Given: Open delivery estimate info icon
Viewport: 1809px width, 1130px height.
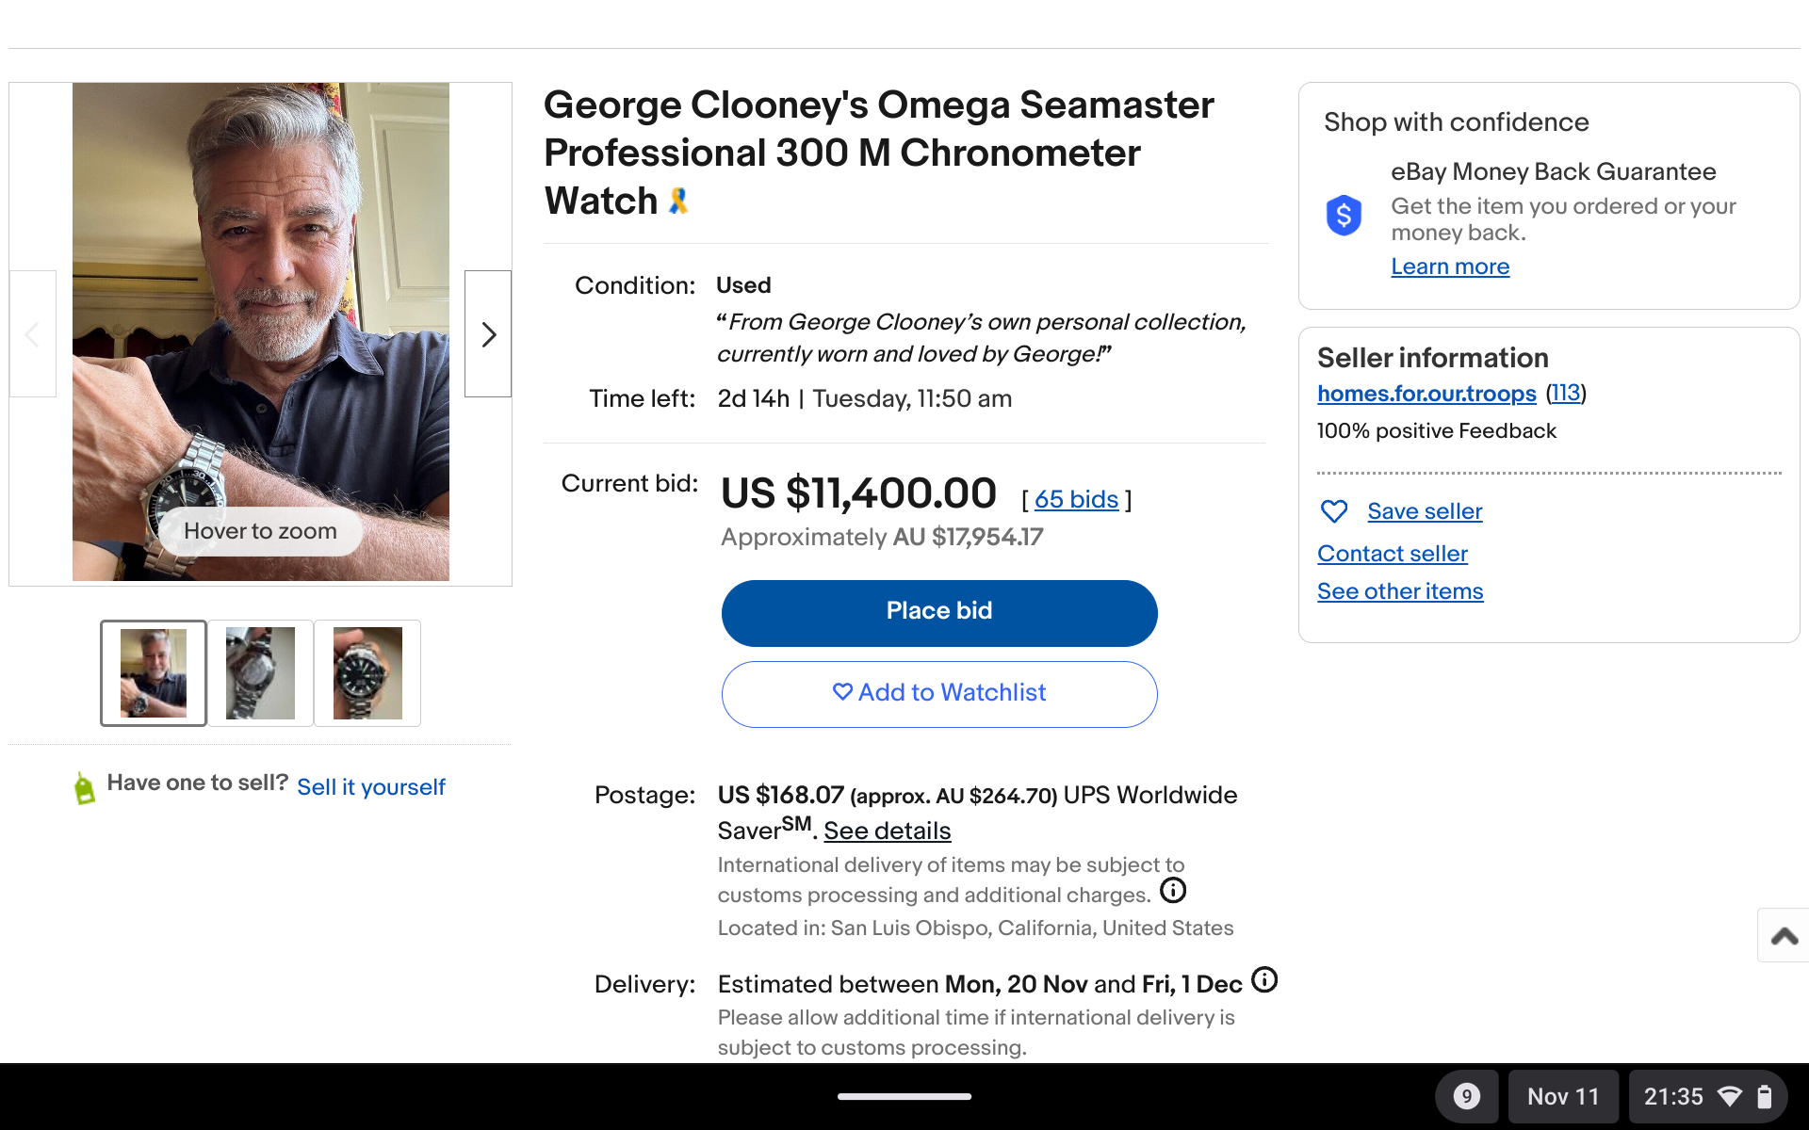Looking at the screenshot, I should coord(1264,980).
